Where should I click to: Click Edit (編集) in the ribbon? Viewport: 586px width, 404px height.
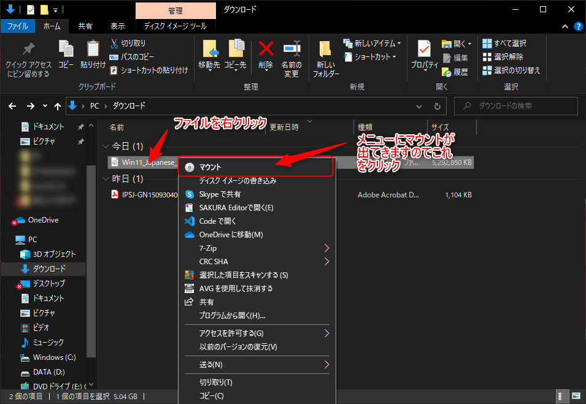455,58
